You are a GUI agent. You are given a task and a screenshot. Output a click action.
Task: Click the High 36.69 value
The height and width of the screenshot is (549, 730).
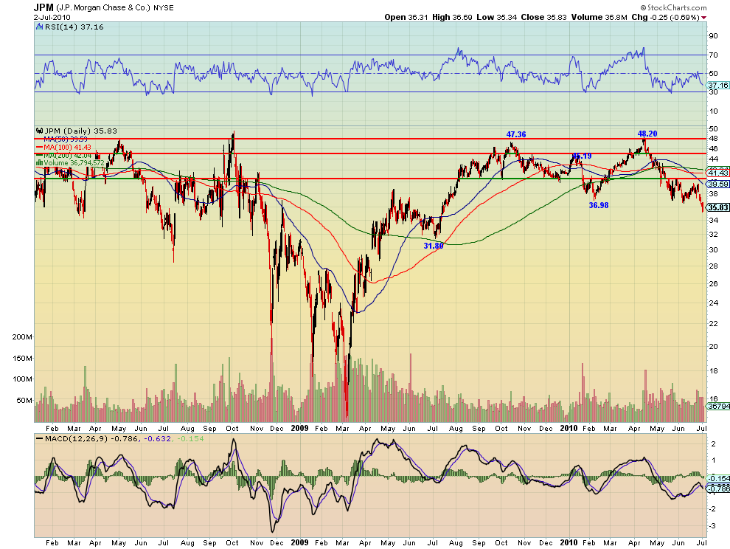pos(452,17)
